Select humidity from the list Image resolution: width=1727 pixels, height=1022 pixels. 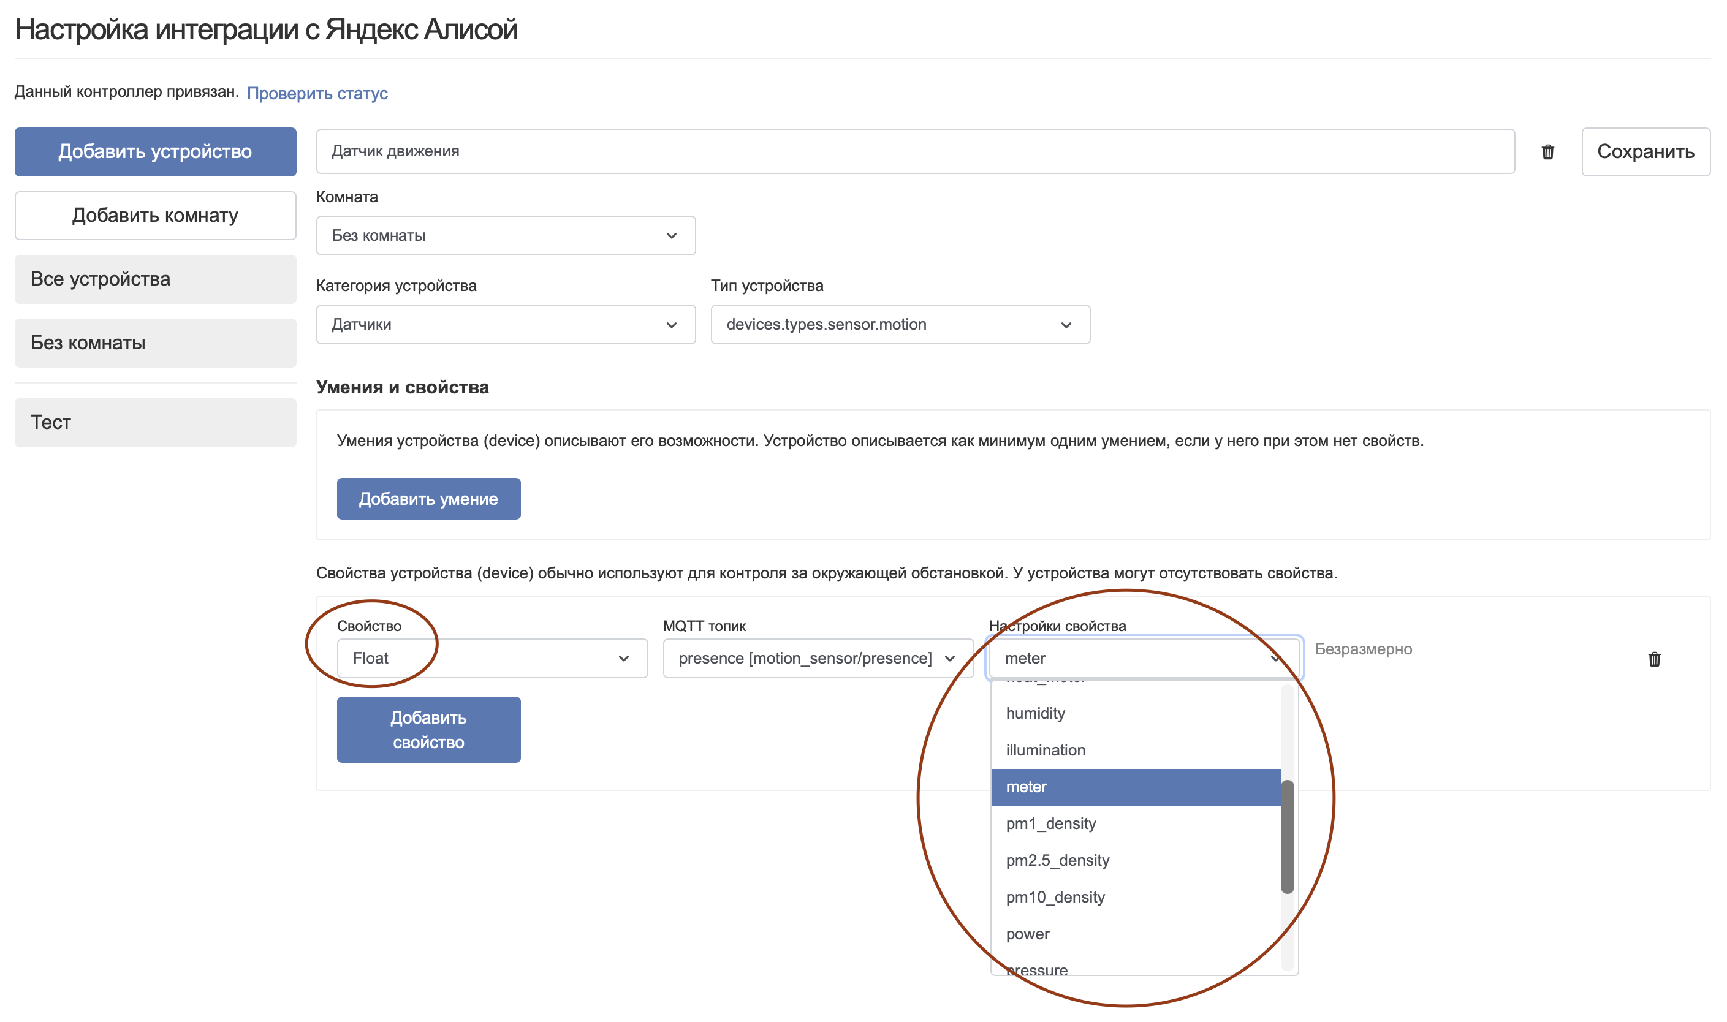coord(1035,713)
